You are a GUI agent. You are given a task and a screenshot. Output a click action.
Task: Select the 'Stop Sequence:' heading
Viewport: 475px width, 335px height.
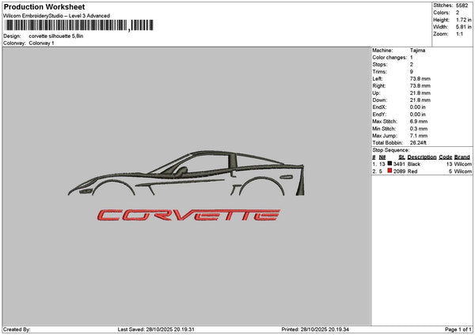(x=391, y=150)
